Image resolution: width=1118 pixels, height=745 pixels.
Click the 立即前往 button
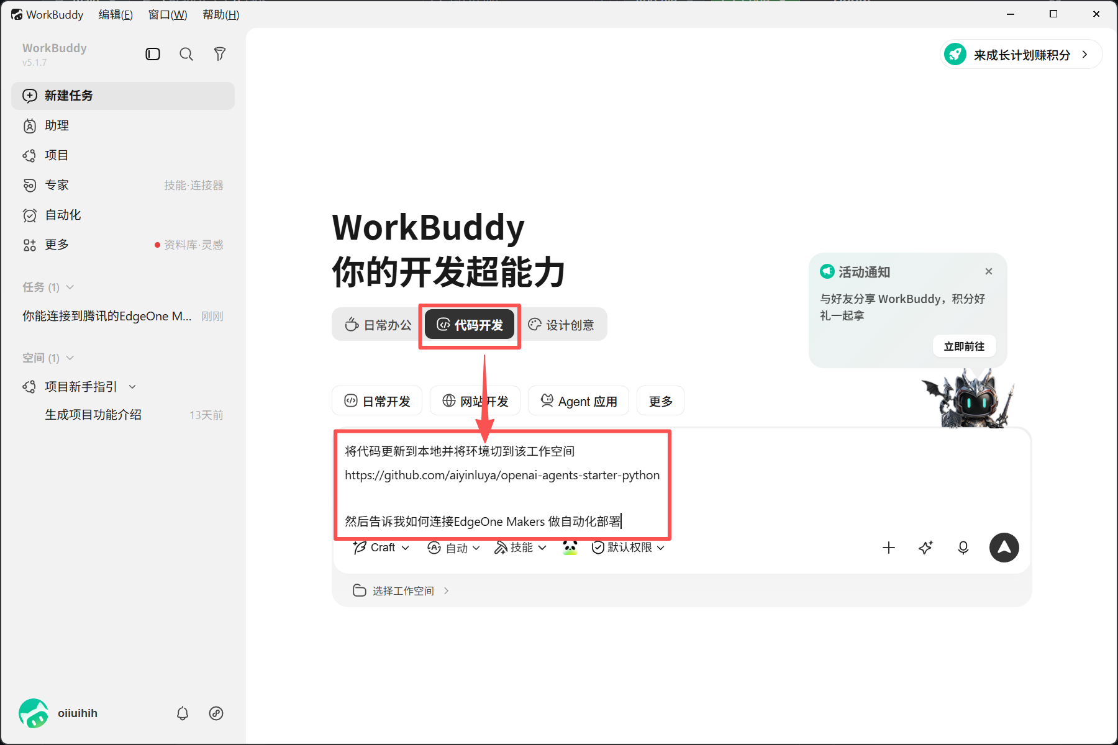click(964, 346)
